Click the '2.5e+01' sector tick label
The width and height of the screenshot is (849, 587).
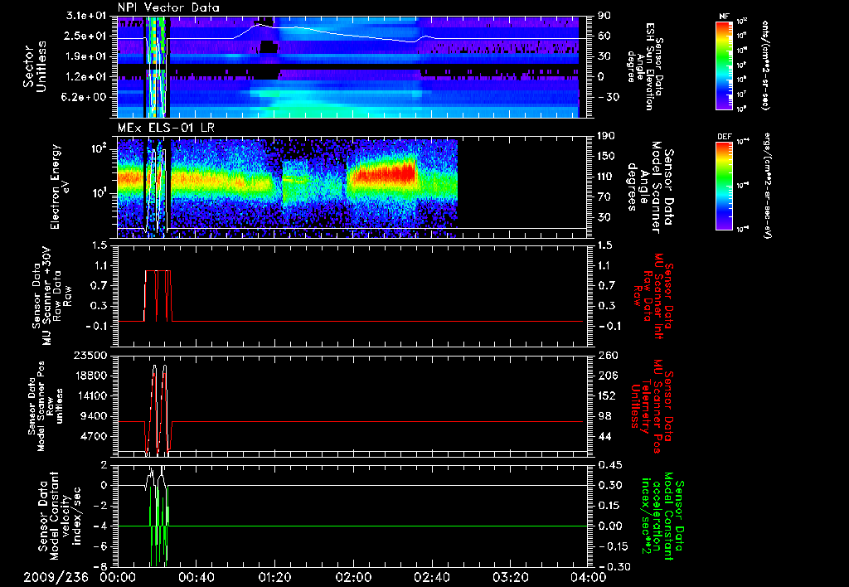coord(85,36)
